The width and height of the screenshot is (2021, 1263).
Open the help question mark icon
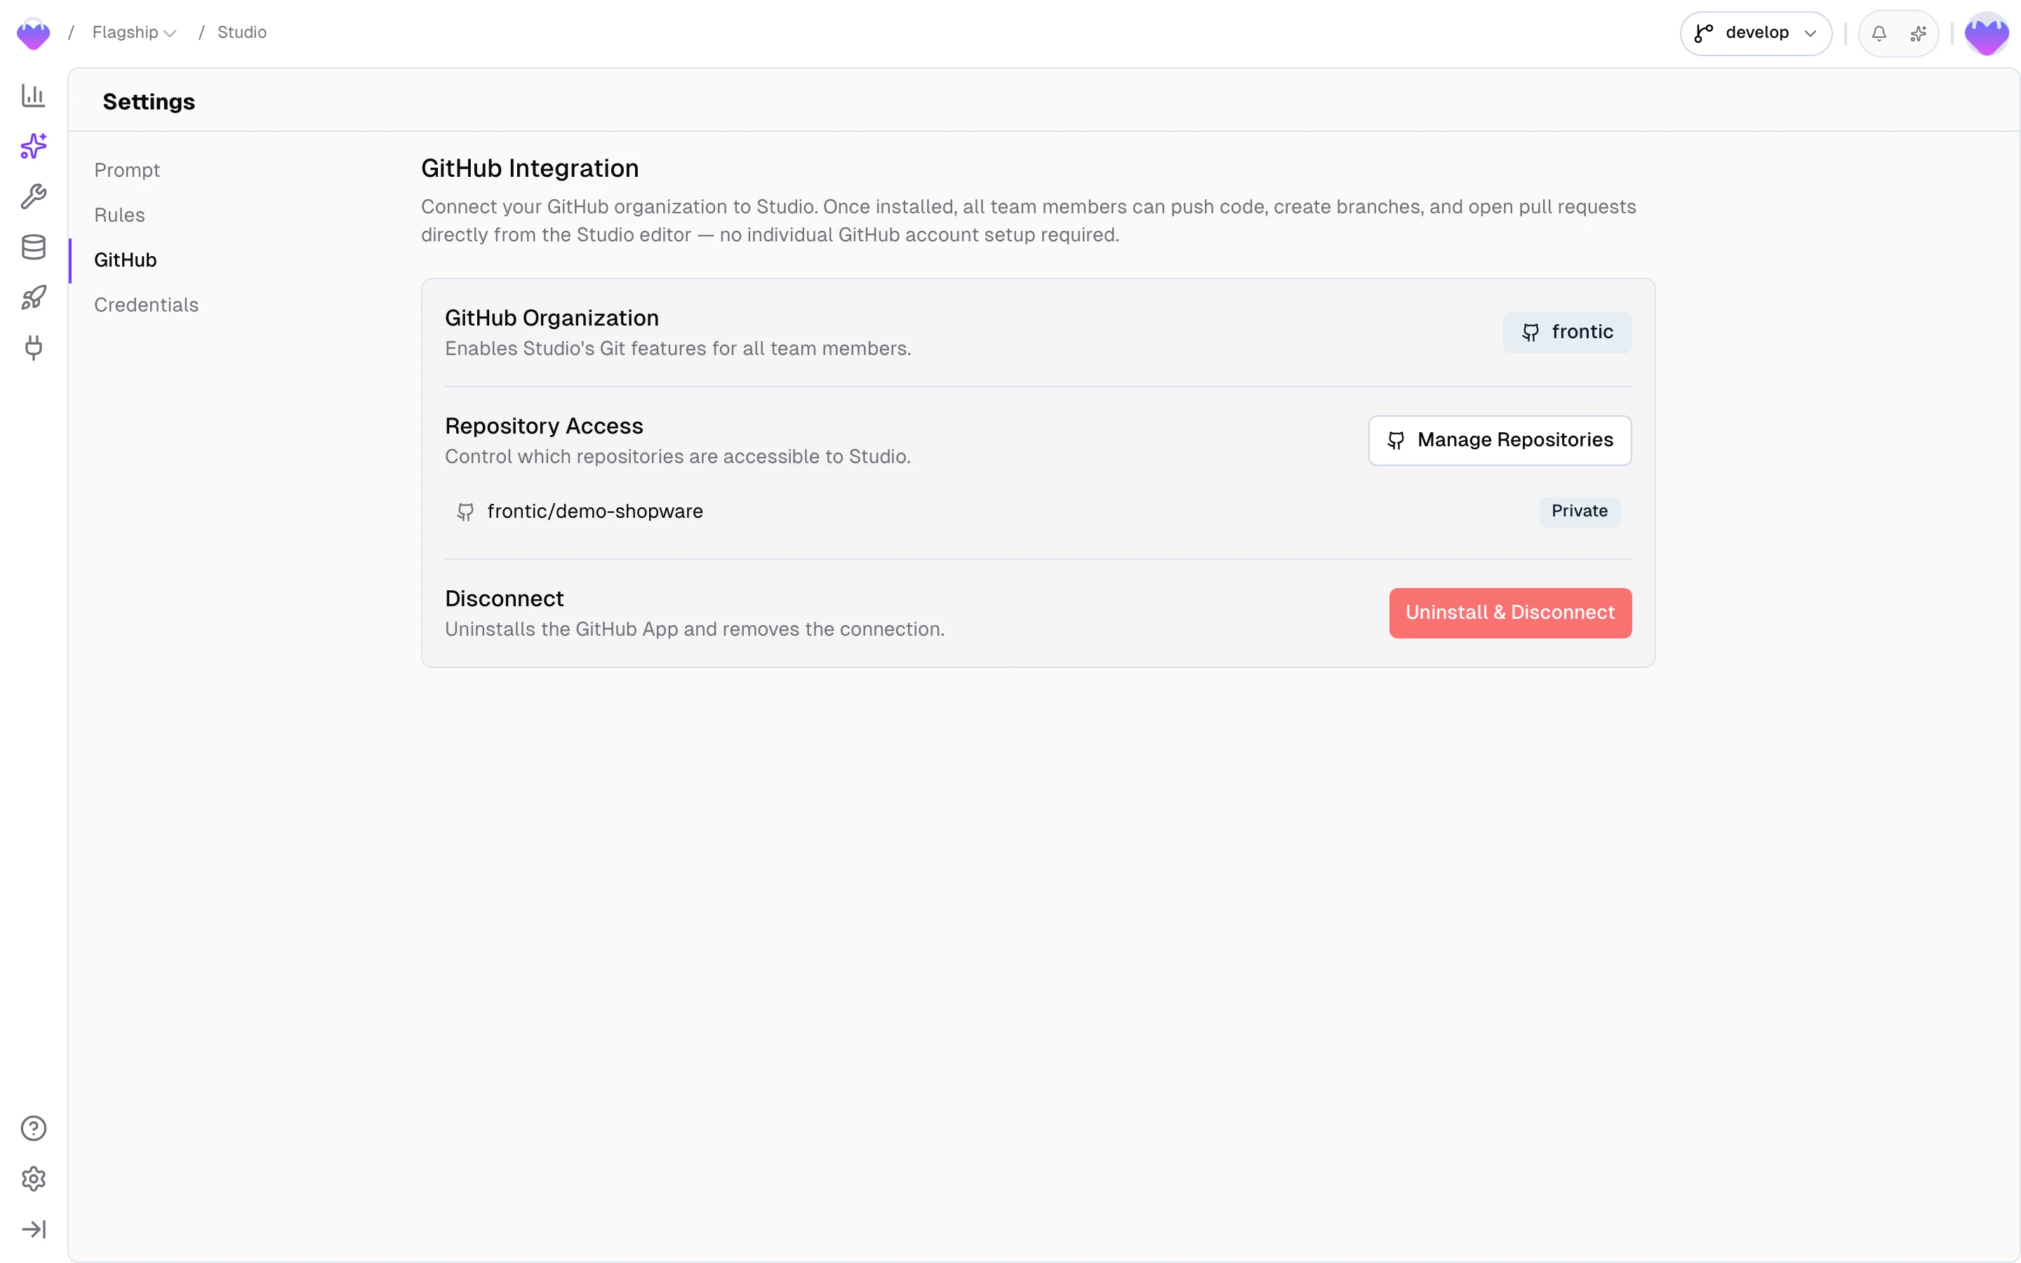pos(34,1128)
